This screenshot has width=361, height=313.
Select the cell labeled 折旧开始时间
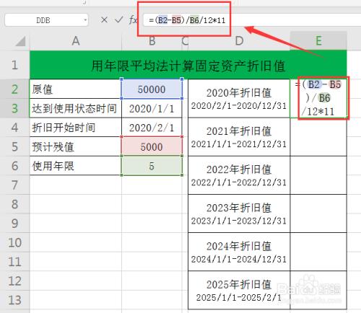(76, 128)
